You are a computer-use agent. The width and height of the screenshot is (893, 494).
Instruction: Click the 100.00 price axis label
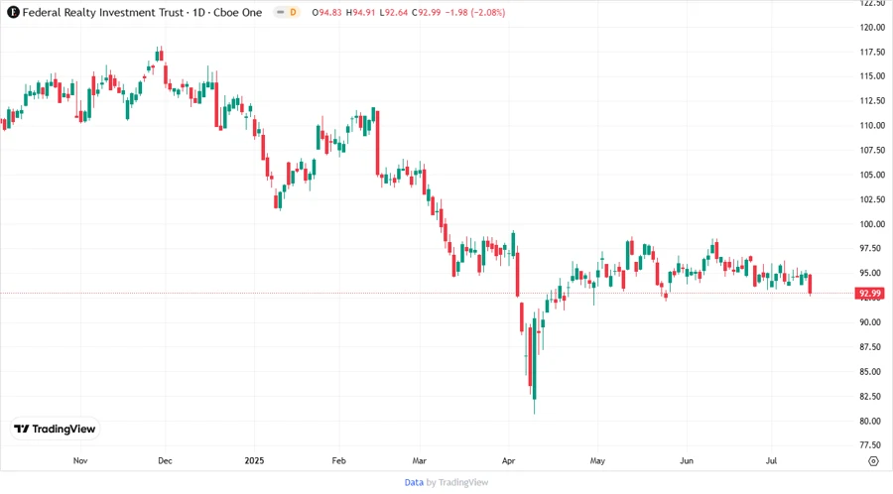pyautogui.click(x=872, y=224)
